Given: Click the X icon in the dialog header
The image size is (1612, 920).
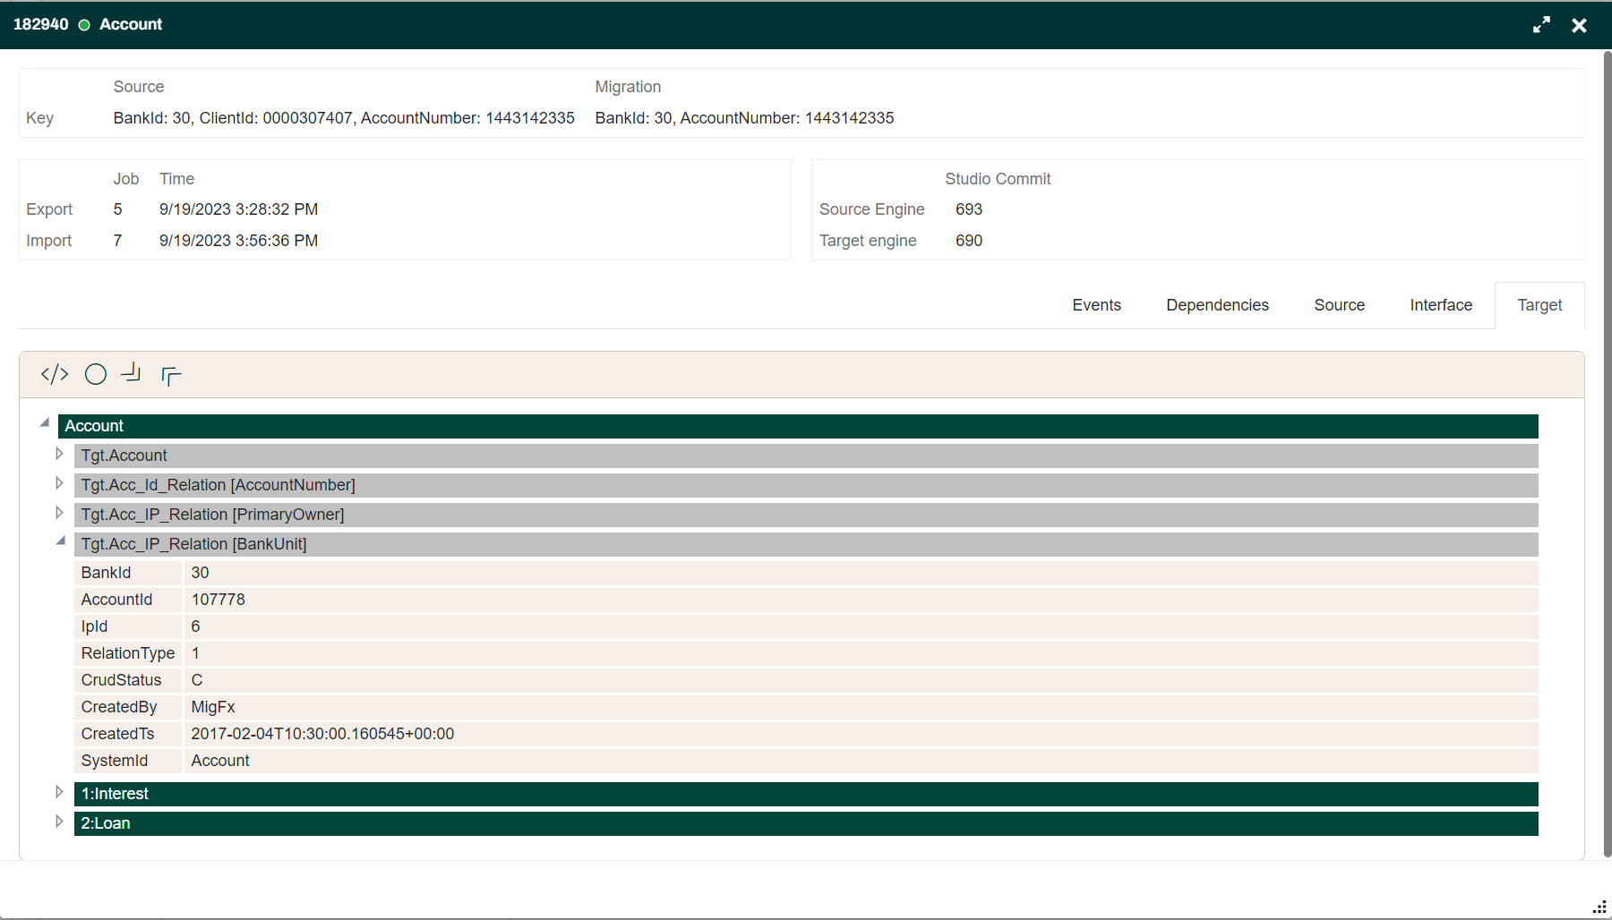Looking at the screenshot, I should pyautogui.click(x=1580, y=25).
